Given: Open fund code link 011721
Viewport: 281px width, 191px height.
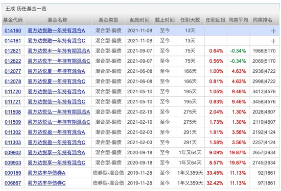Looking at the screenshot, I should coord(13,102).
